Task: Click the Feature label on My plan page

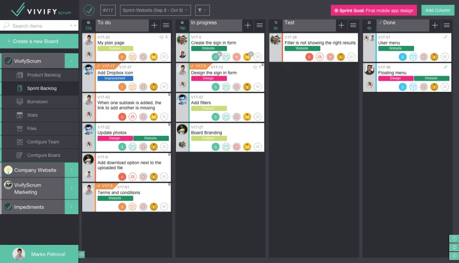Action: pos(115,48)
